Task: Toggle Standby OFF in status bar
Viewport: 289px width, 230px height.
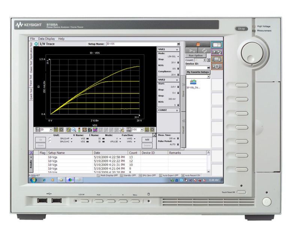Action: coord(128,175)
